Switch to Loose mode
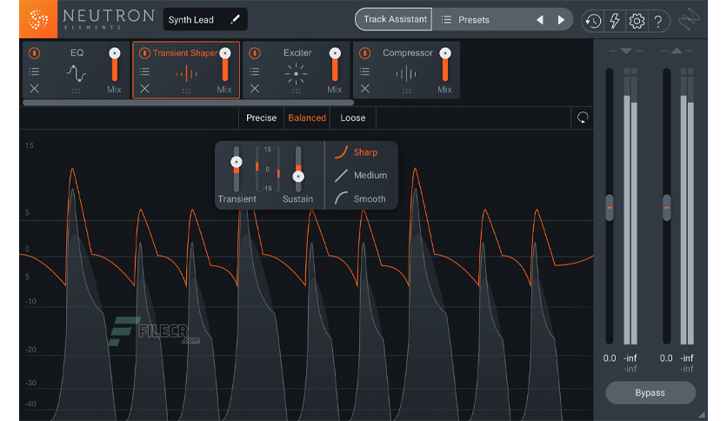 pos(353,117)
